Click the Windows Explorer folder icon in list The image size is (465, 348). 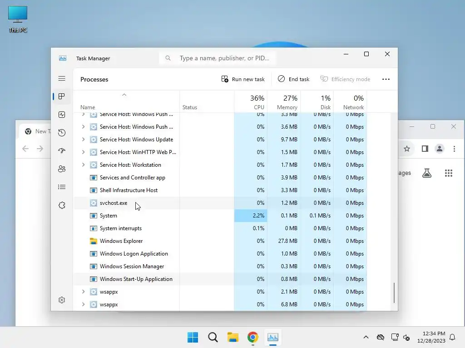point(94,241)
